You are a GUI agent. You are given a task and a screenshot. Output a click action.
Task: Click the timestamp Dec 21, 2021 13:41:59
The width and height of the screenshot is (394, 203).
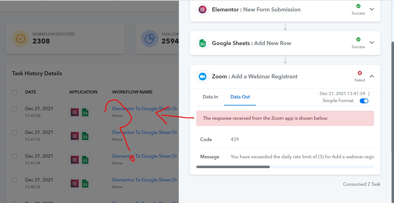342,93
